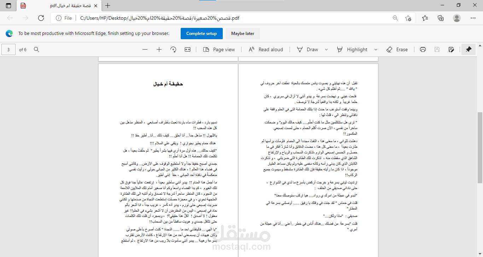The image size is (483, 257).
Task: Unpin the PDF toolbar
Action: [469, 49]
